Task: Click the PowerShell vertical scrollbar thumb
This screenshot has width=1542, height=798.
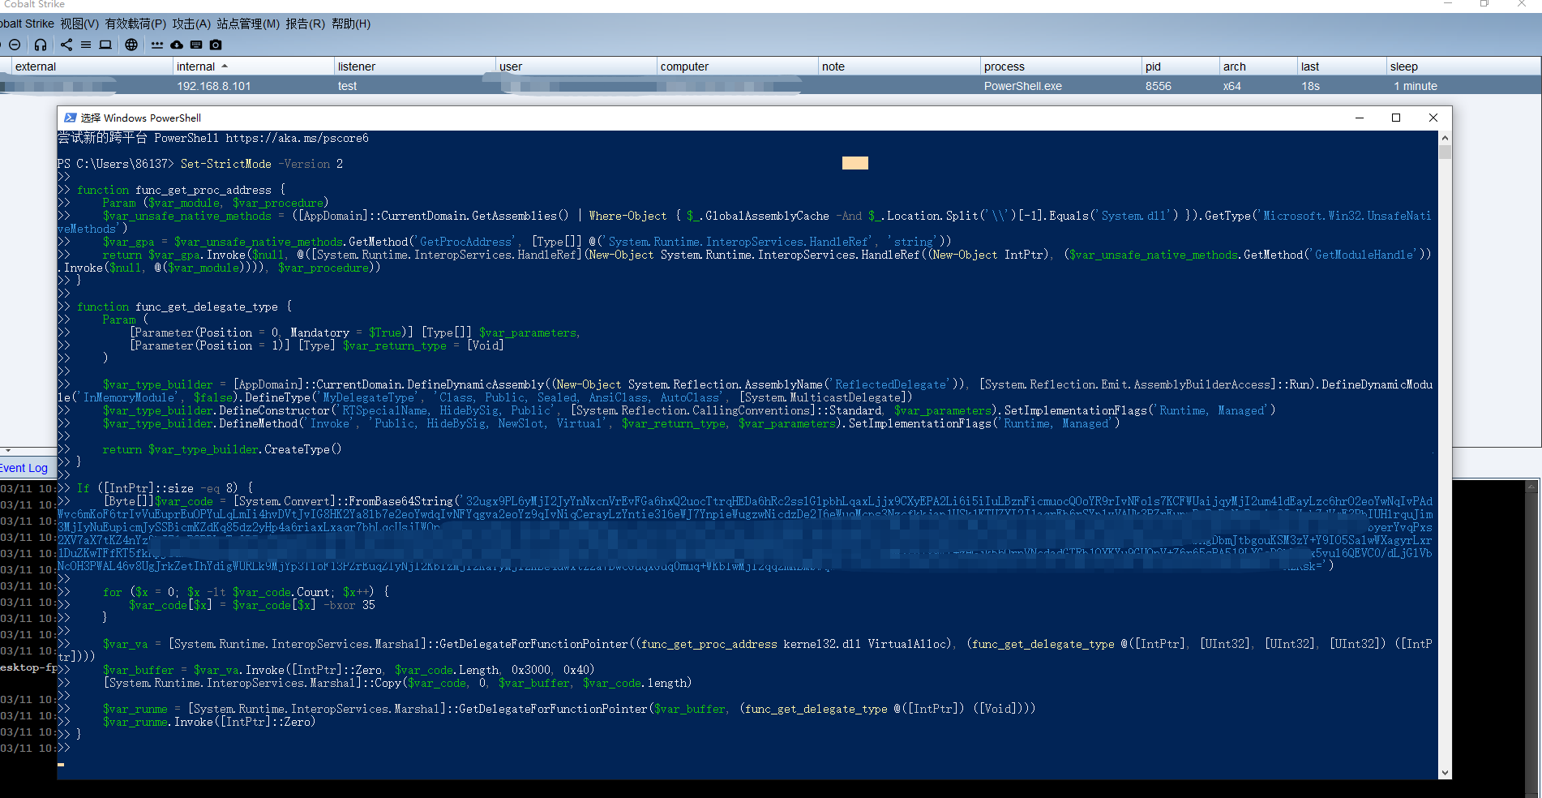Action: (x=1445, y=152)
